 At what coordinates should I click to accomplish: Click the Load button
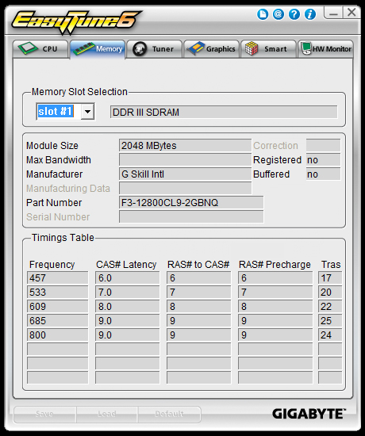point(107,415)
